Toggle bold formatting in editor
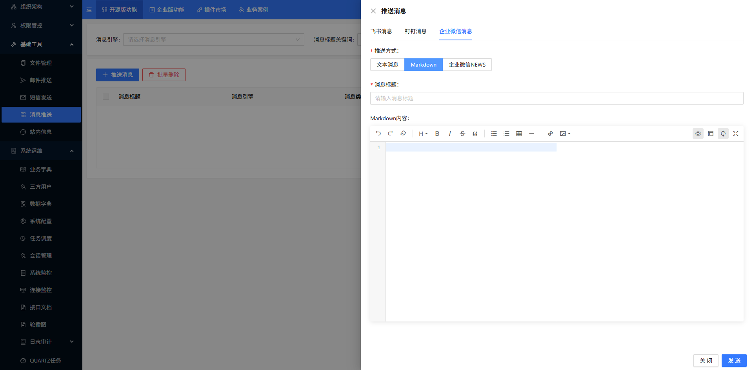This screenshot has width=753, height=370. [437, 134]
